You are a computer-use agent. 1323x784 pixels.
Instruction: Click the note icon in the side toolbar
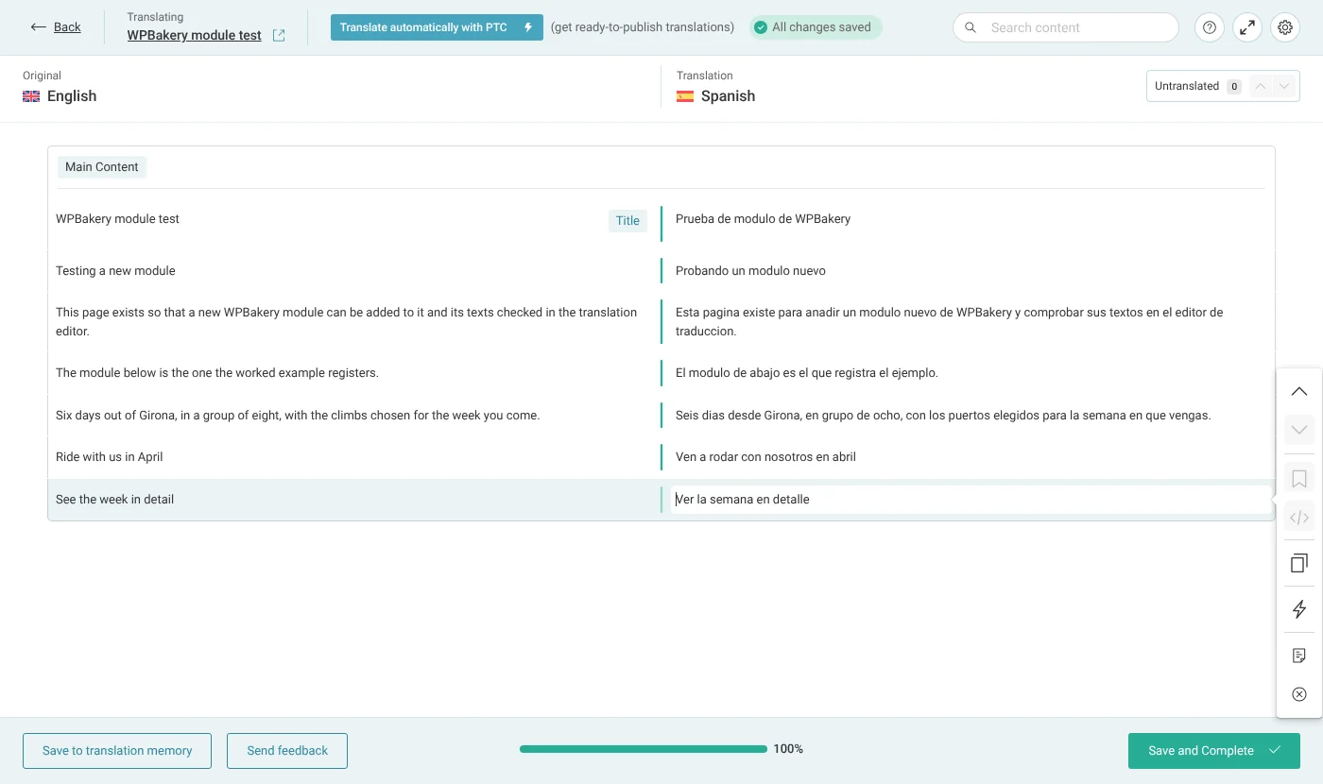(1299, 656)
